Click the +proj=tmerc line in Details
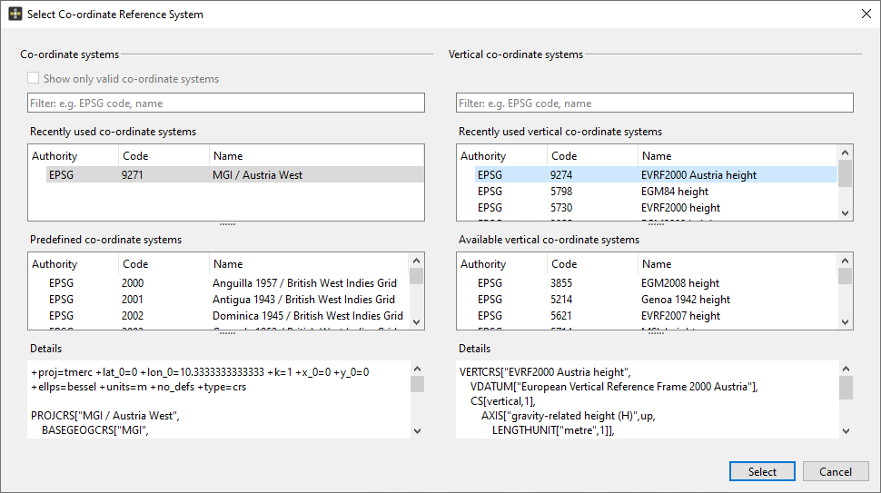The width and height of the screenshot is (881, 493). point(200,371)
